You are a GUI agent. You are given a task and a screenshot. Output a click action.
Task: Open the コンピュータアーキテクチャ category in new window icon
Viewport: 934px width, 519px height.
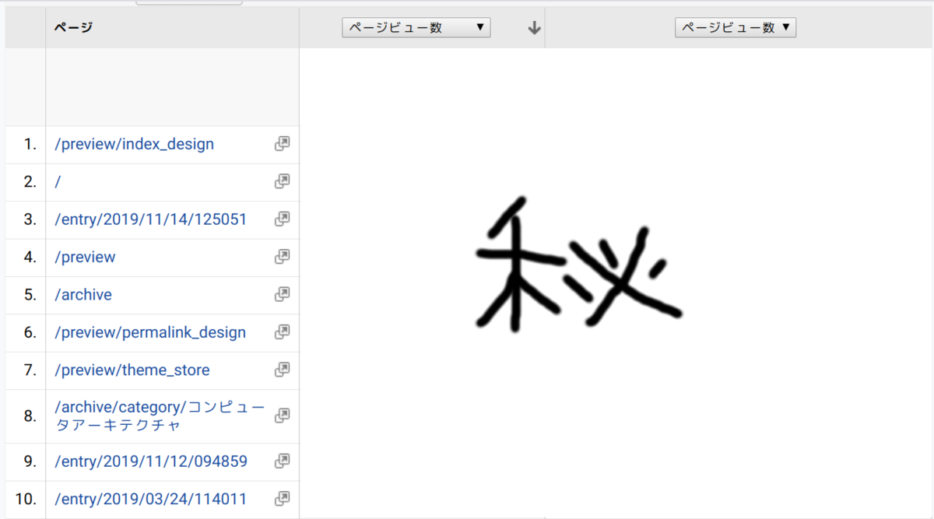point(281,416)
